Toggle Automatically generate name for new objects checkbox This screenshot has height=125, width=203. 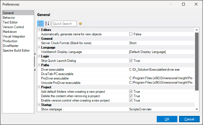click(131, 34)
